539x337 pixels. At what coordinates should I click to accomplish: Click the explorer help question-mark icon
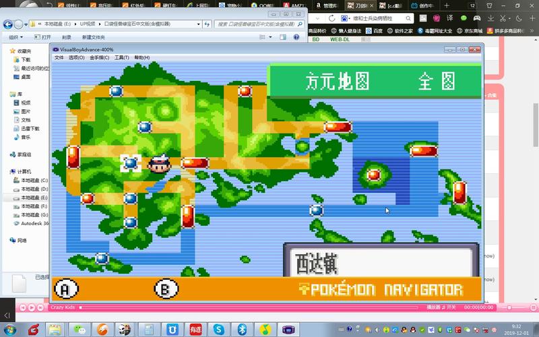pos(296,37)
